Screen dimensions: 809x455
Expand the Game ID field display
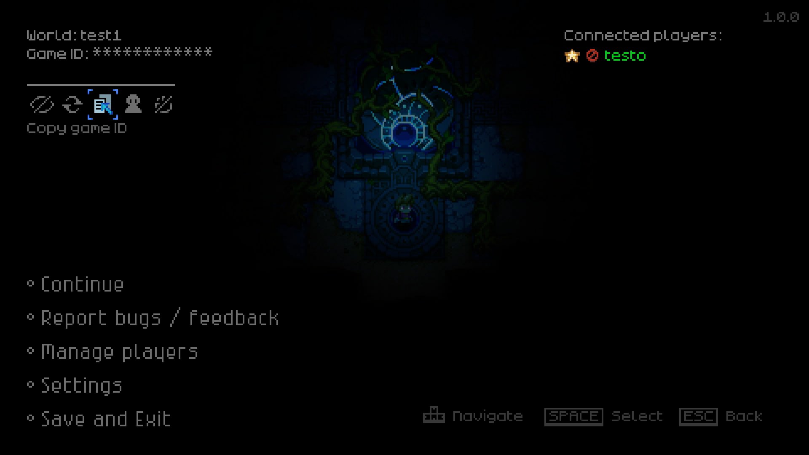[x=42, y=104]
